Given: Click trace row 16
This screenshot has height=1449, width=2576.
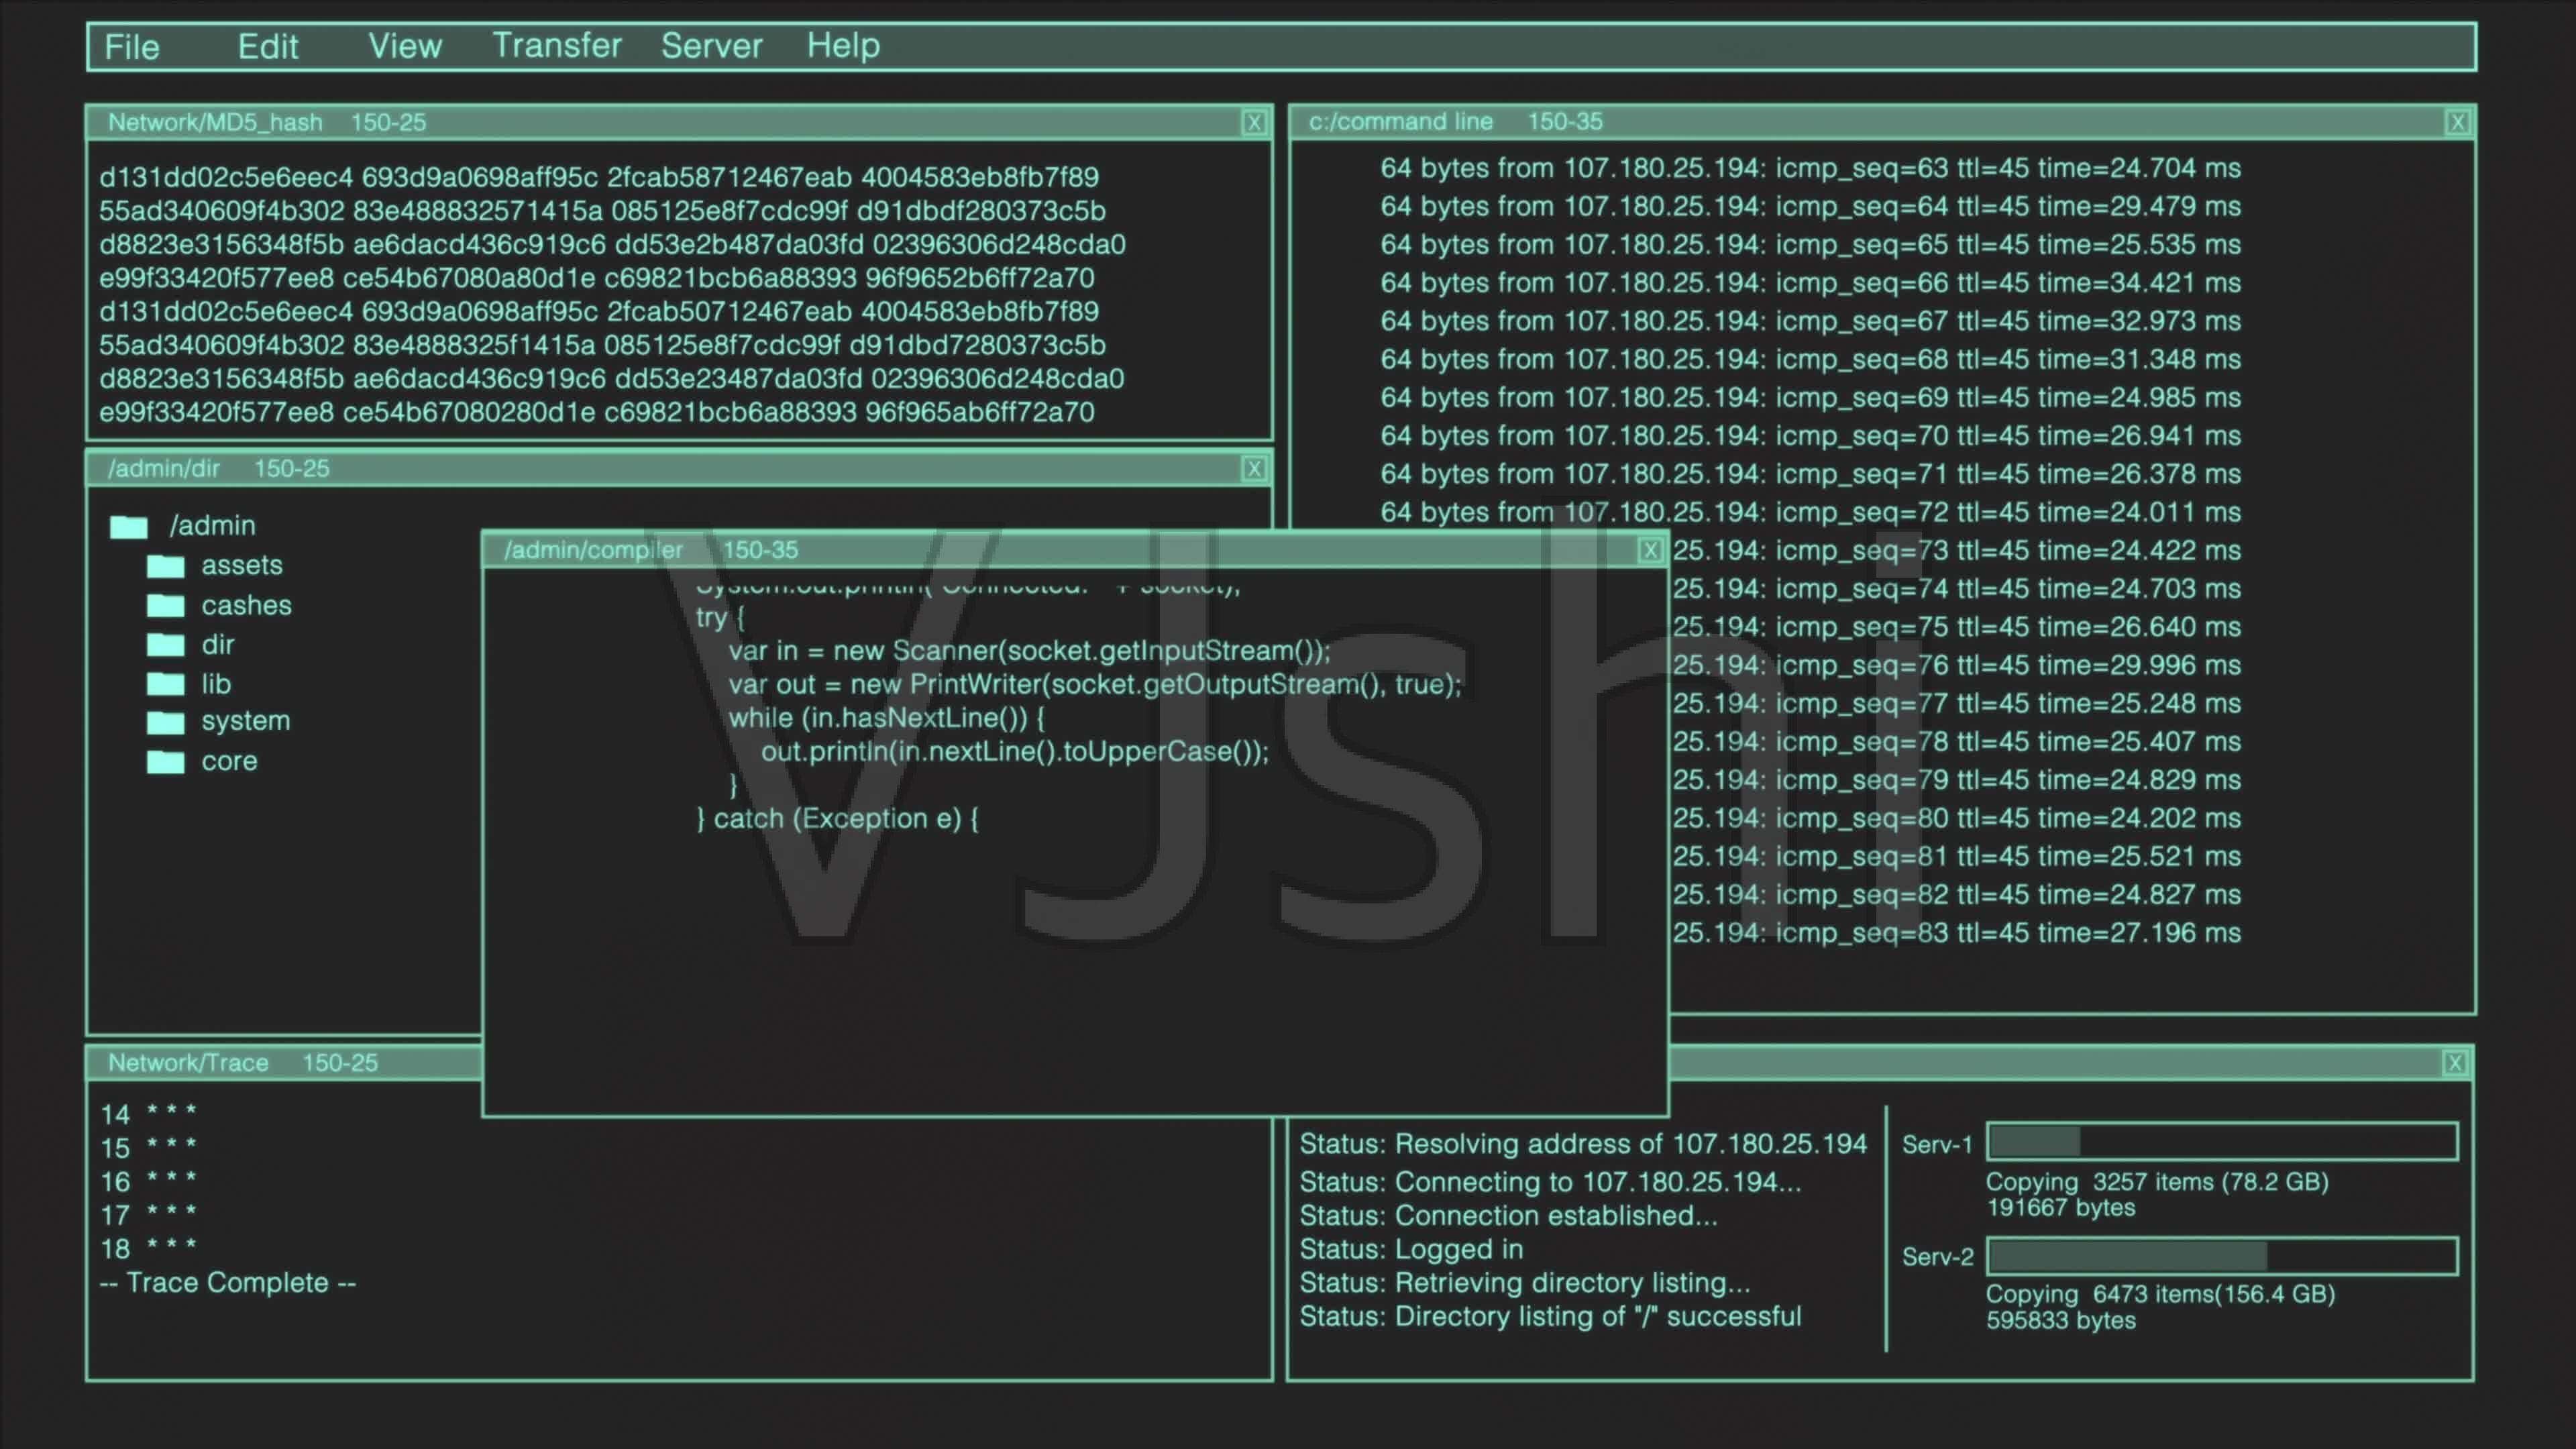Looking at the screenshot, I should tap(149, 1181).
